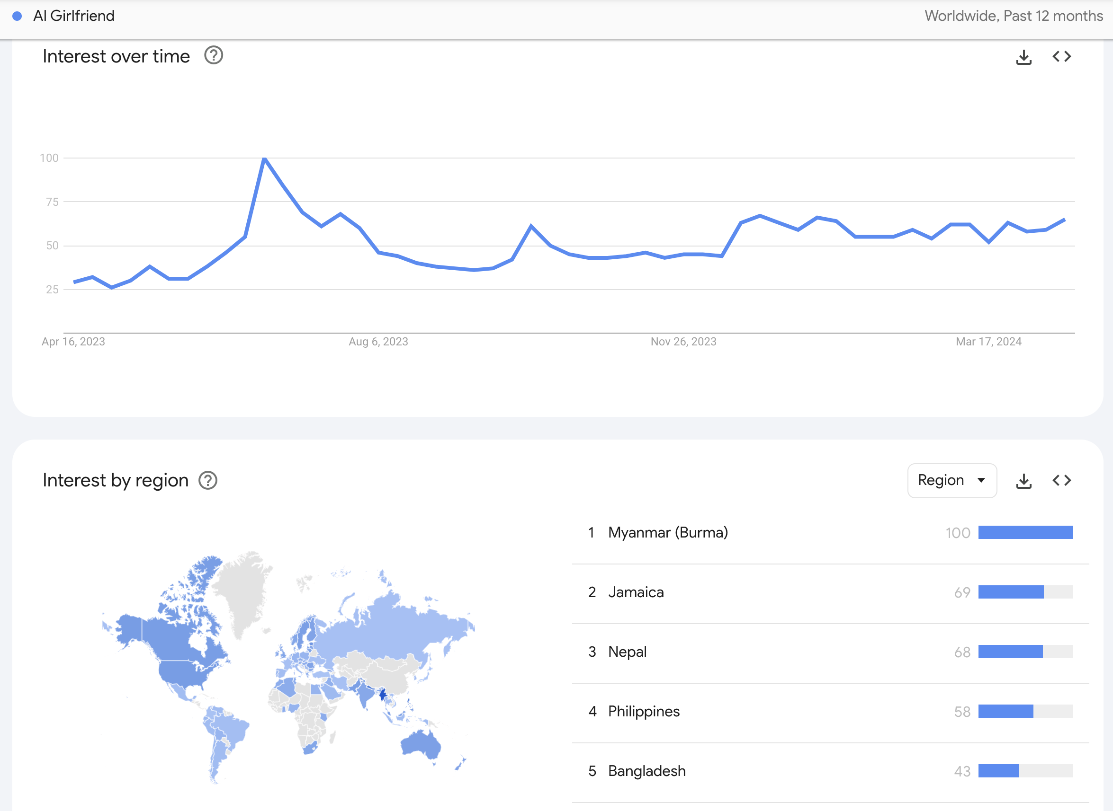Embed the Interest over time chart
The height and width of the screenshot is (811, 1113).
pos(1061,57)
